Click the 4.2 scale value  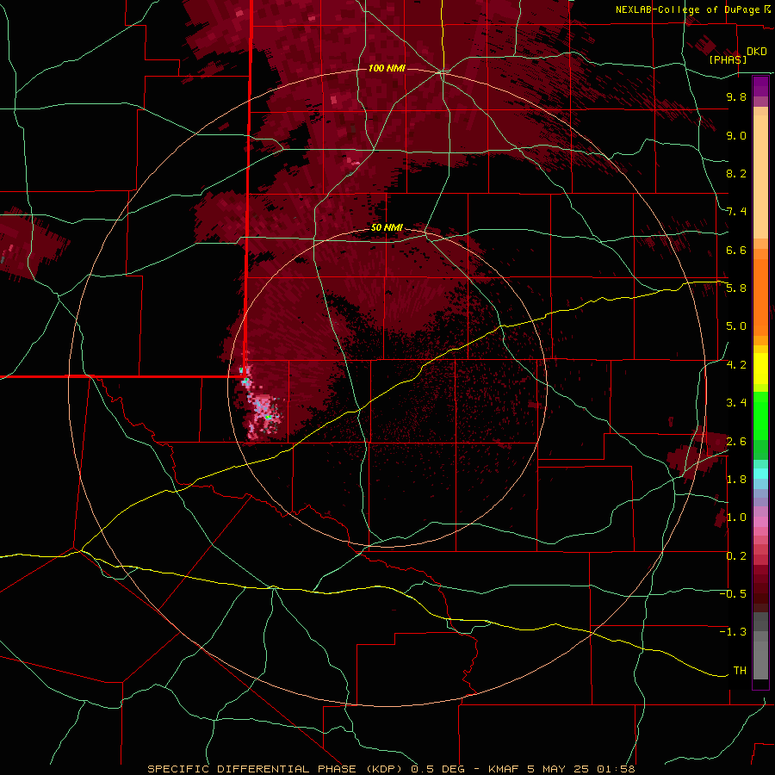tap(736, 365)
